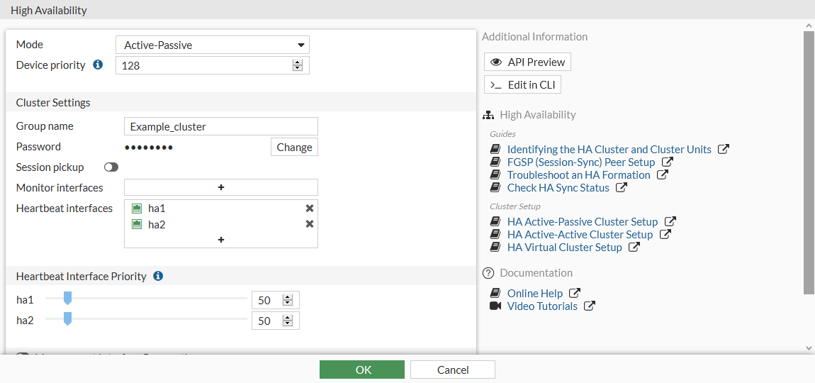Remove the ha1 heartbeat interface
Image resolution: width=815 pixels, height=383 pixels.
point(310,209)
